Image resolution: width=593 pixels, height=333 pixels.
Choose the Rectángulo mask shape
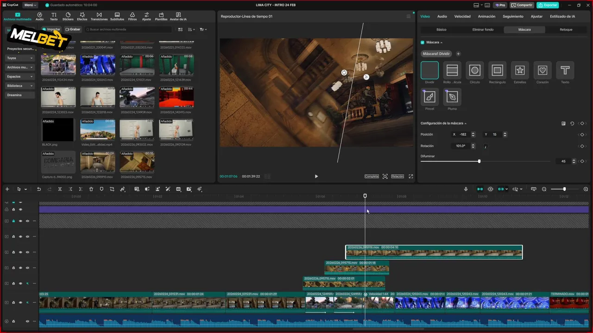pyautogui.click(x=497, y=70)
